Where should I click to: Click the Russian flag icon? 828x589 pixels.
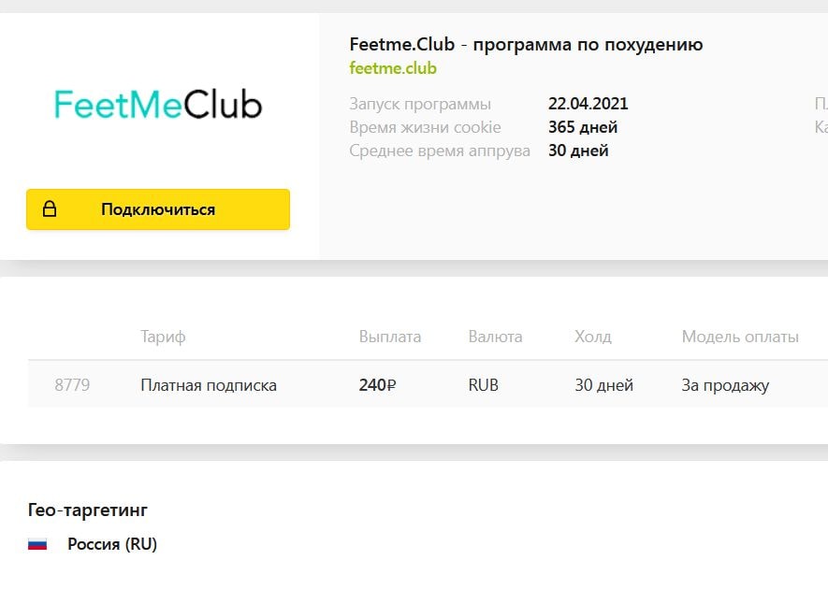[37, 544]
